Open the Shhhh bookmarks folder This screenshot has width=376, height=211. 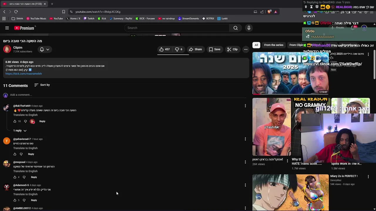click(17, 18)
